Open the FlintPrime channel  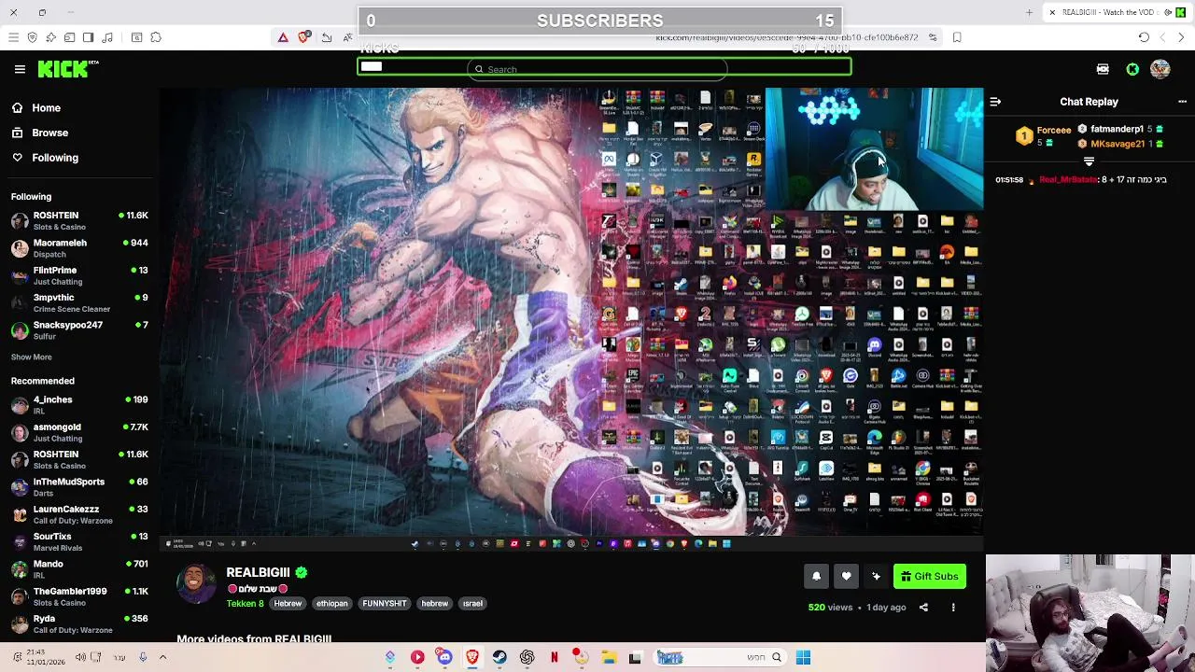click(79, 275)
